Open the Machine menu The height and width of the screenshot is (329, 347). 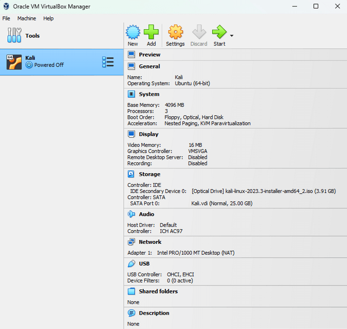tap(27, 18)
